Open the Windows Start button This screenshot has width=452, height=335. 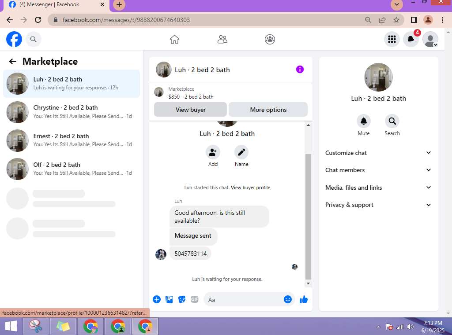click(11, 326)
